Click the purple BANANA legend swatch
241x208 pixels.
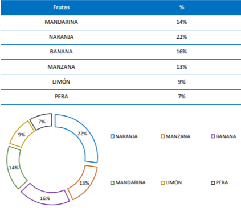pos(213,136)
